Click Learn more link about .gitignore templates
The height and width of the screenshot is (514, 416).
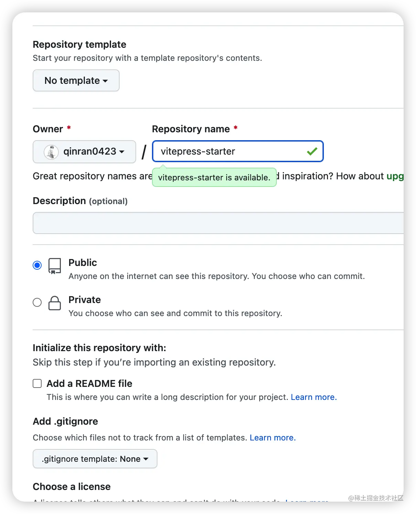pos(273,438)
